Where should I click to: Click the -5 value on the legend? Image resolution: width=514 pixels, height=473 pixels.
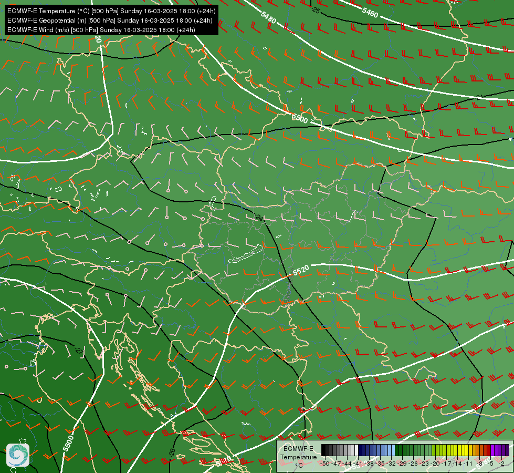[x=490, y=464]
